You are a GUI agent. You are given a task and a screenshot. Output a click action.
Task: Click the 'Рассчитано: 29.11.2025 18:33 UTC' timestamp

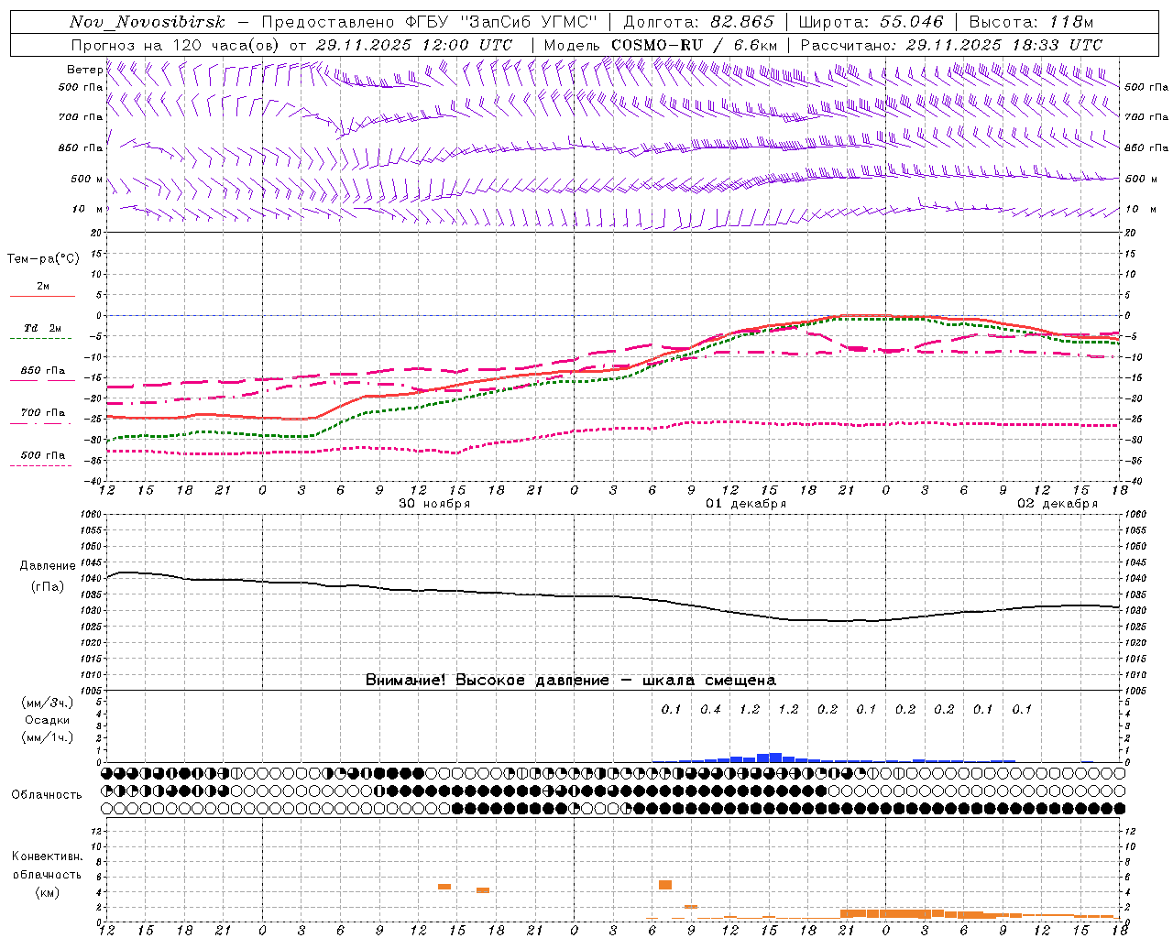click(x=951, y=45)
